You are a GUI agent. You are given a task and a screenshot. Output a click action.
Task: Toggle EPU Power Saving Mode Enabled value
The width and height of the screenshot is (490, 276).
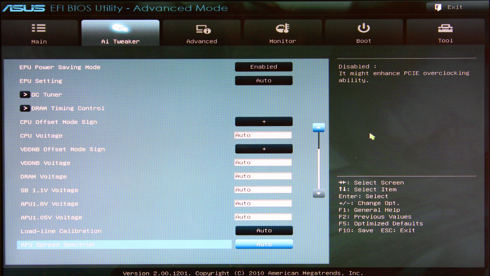(x=263, y=67)
